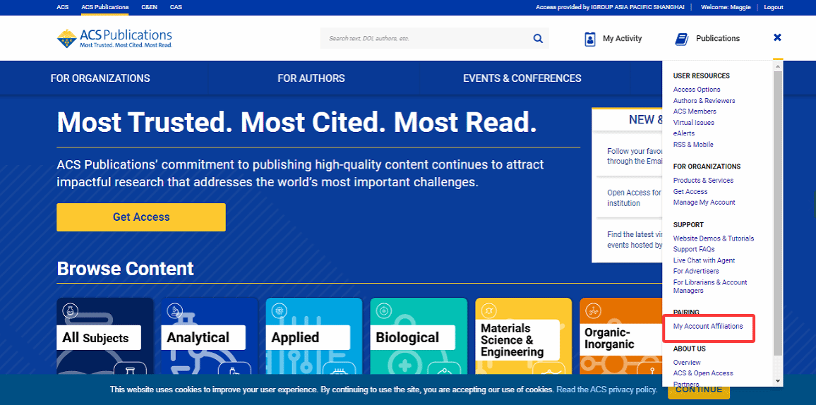Click the side menu scrollbar thumb
This screenshot has height=405, width=816.
point(778,213)
